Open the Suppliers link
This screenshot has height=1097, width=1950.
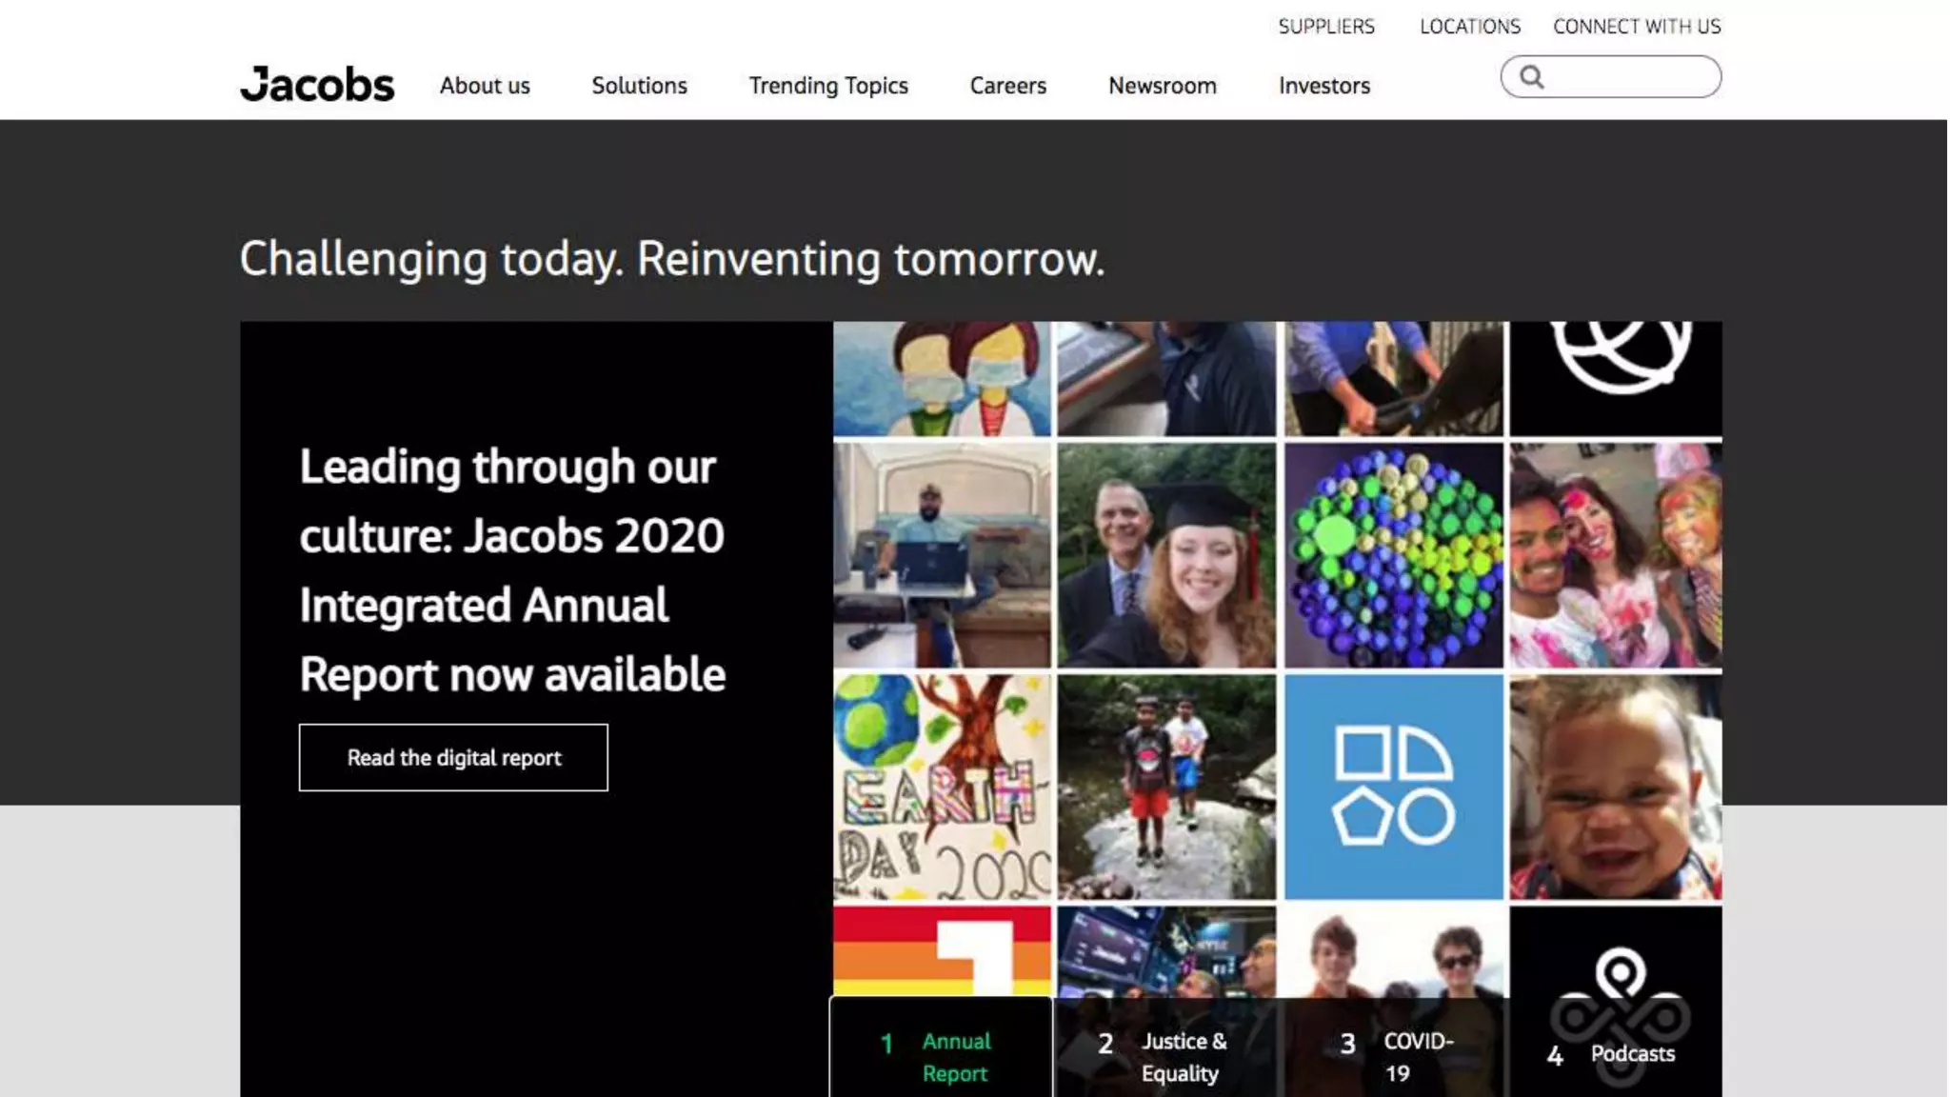tap(1325, 27)
